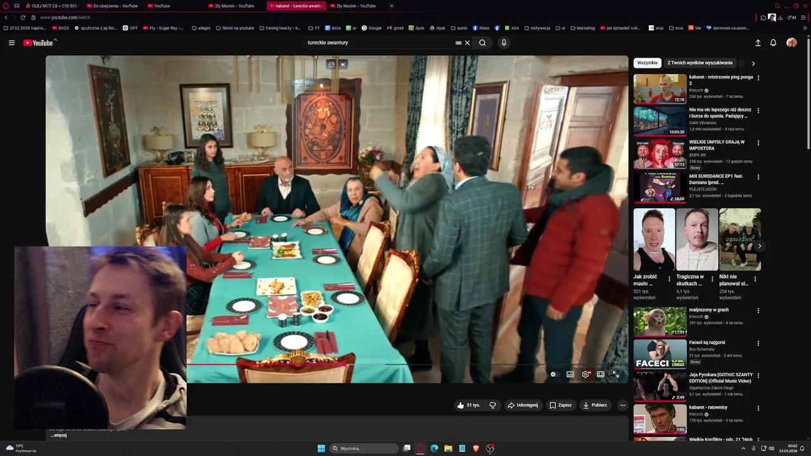Viewport: 811px width, 456px height.
Task: Open options for 'kabaret - ratownicy' video
Action: [x=758, y=408]
